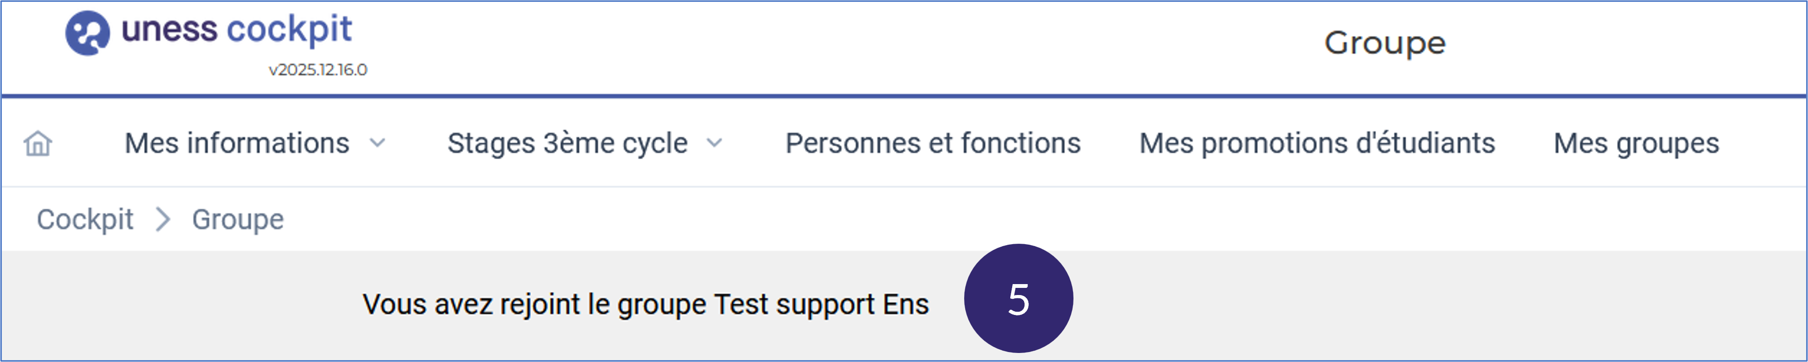The height and width of the screenshot is (362, 1808).
Task: Click the Groupe page title heading
Action: coord(1384,44)
